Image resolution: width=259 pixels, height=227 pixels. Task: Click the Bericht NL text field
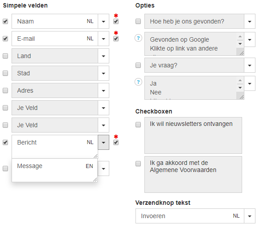tap(55, 147)
